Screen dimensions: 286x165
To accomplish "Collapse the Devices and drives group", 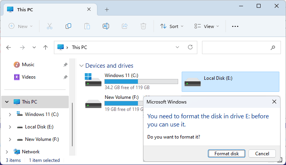I will click(x=81, y=66).
